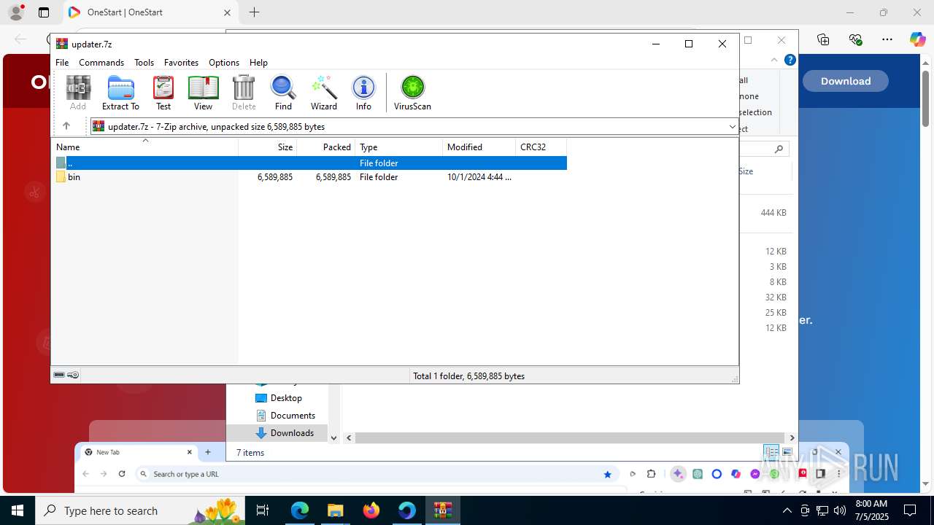Image resolution: width=934 pixels, height=525 pixels.
Task: Open WinRAR from the taskbar
Action: point(442,510)
